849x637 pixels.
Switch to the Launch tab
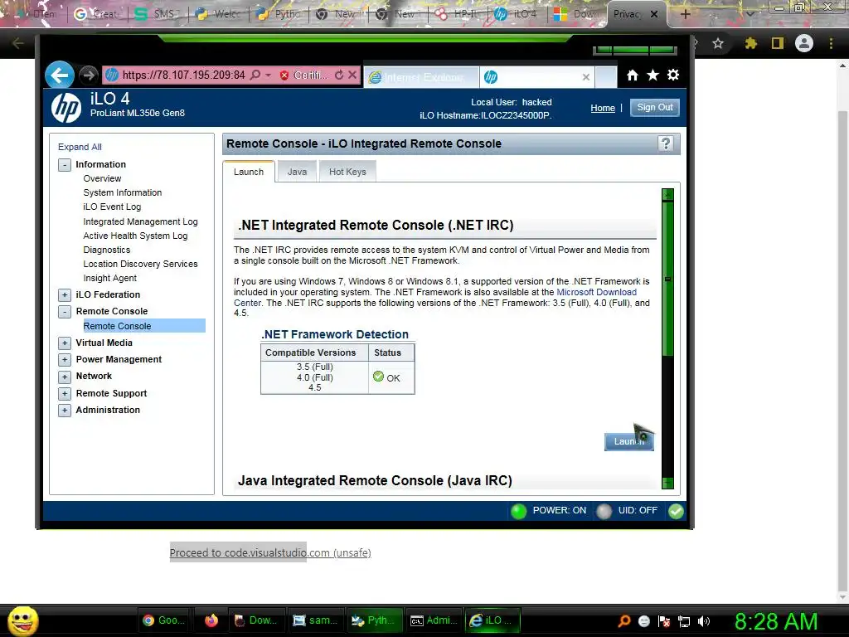coord(249,172)
